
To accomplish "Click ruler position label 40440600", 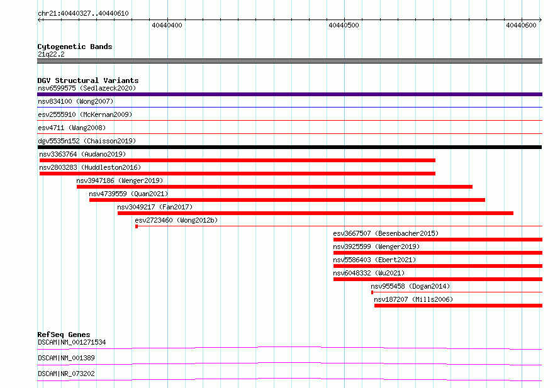I will click(x=521, y=25).
